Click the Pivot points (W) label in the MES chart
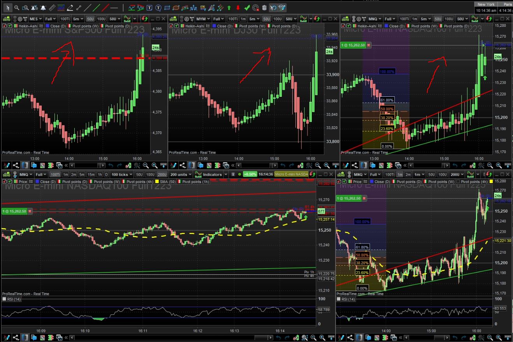The image size is (513, 342). click(86, 26)
